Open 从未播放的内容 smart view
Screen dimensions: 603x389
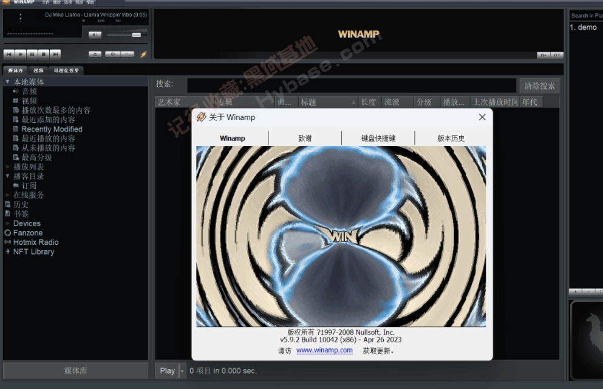click(49, 148)
